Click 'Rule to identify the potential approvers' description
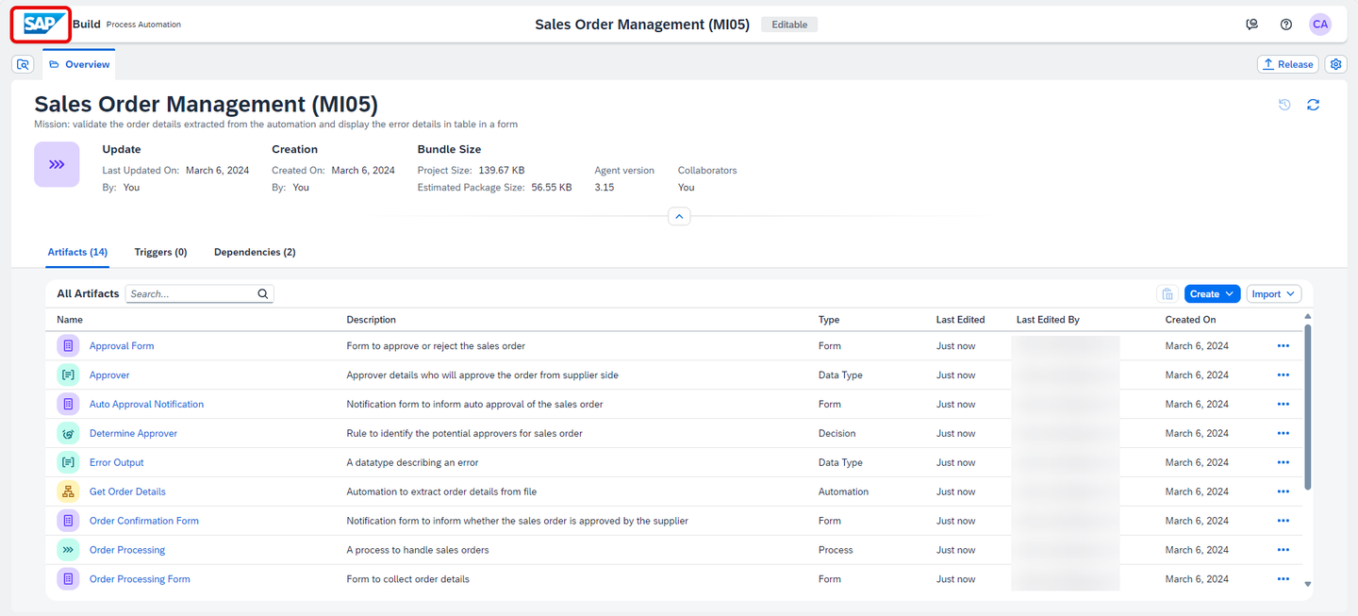 [465, 434]
